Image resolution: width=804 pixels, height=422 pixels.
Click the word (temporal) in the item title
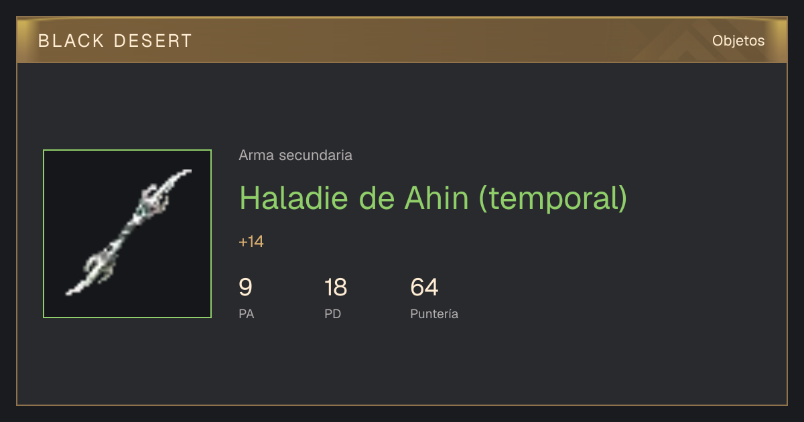[553, 198]
